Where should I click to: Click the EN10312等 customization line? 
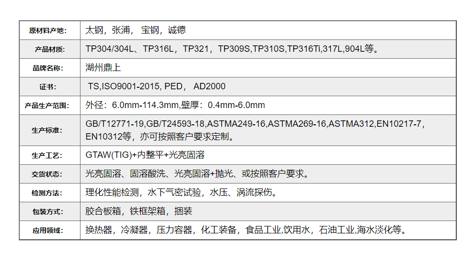pos(160,137)
